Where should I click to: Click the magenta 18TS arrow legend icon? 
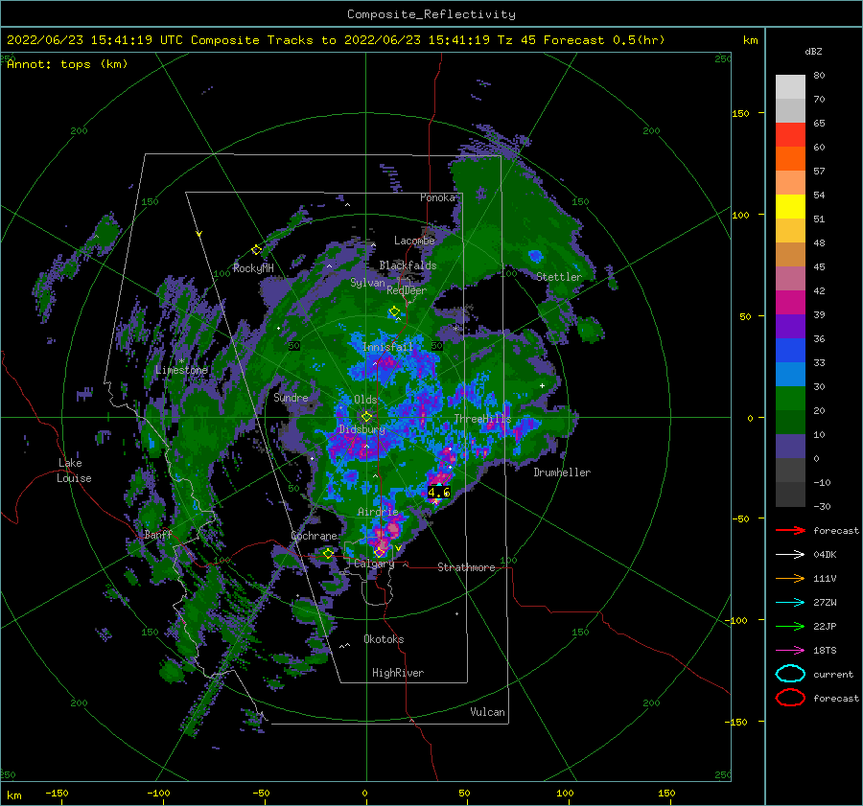point(790,651)
